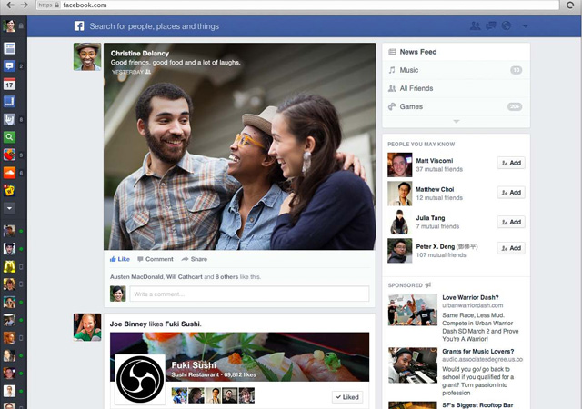Expand the account dropdown arrow in header
582x409 pixels.
[x=525, y=26]
